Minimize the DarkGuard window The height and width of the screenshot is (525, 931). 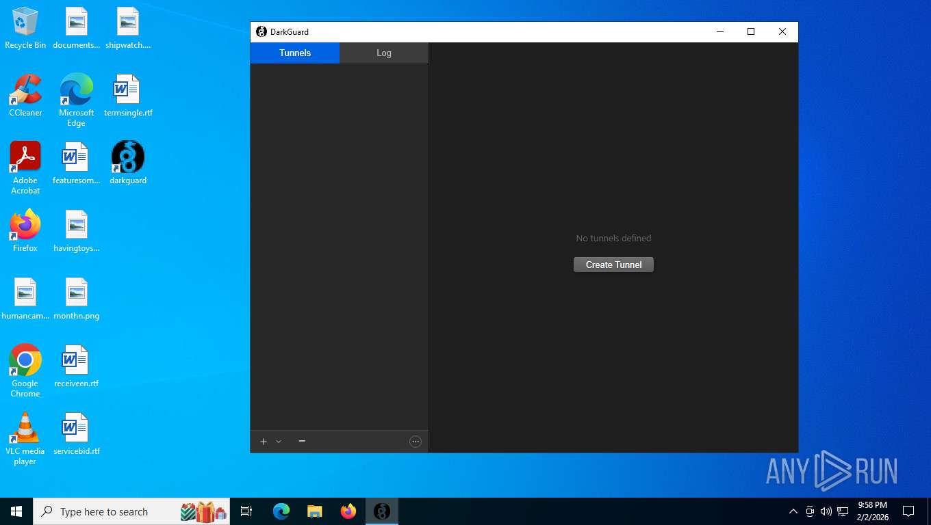coord(719,31)
